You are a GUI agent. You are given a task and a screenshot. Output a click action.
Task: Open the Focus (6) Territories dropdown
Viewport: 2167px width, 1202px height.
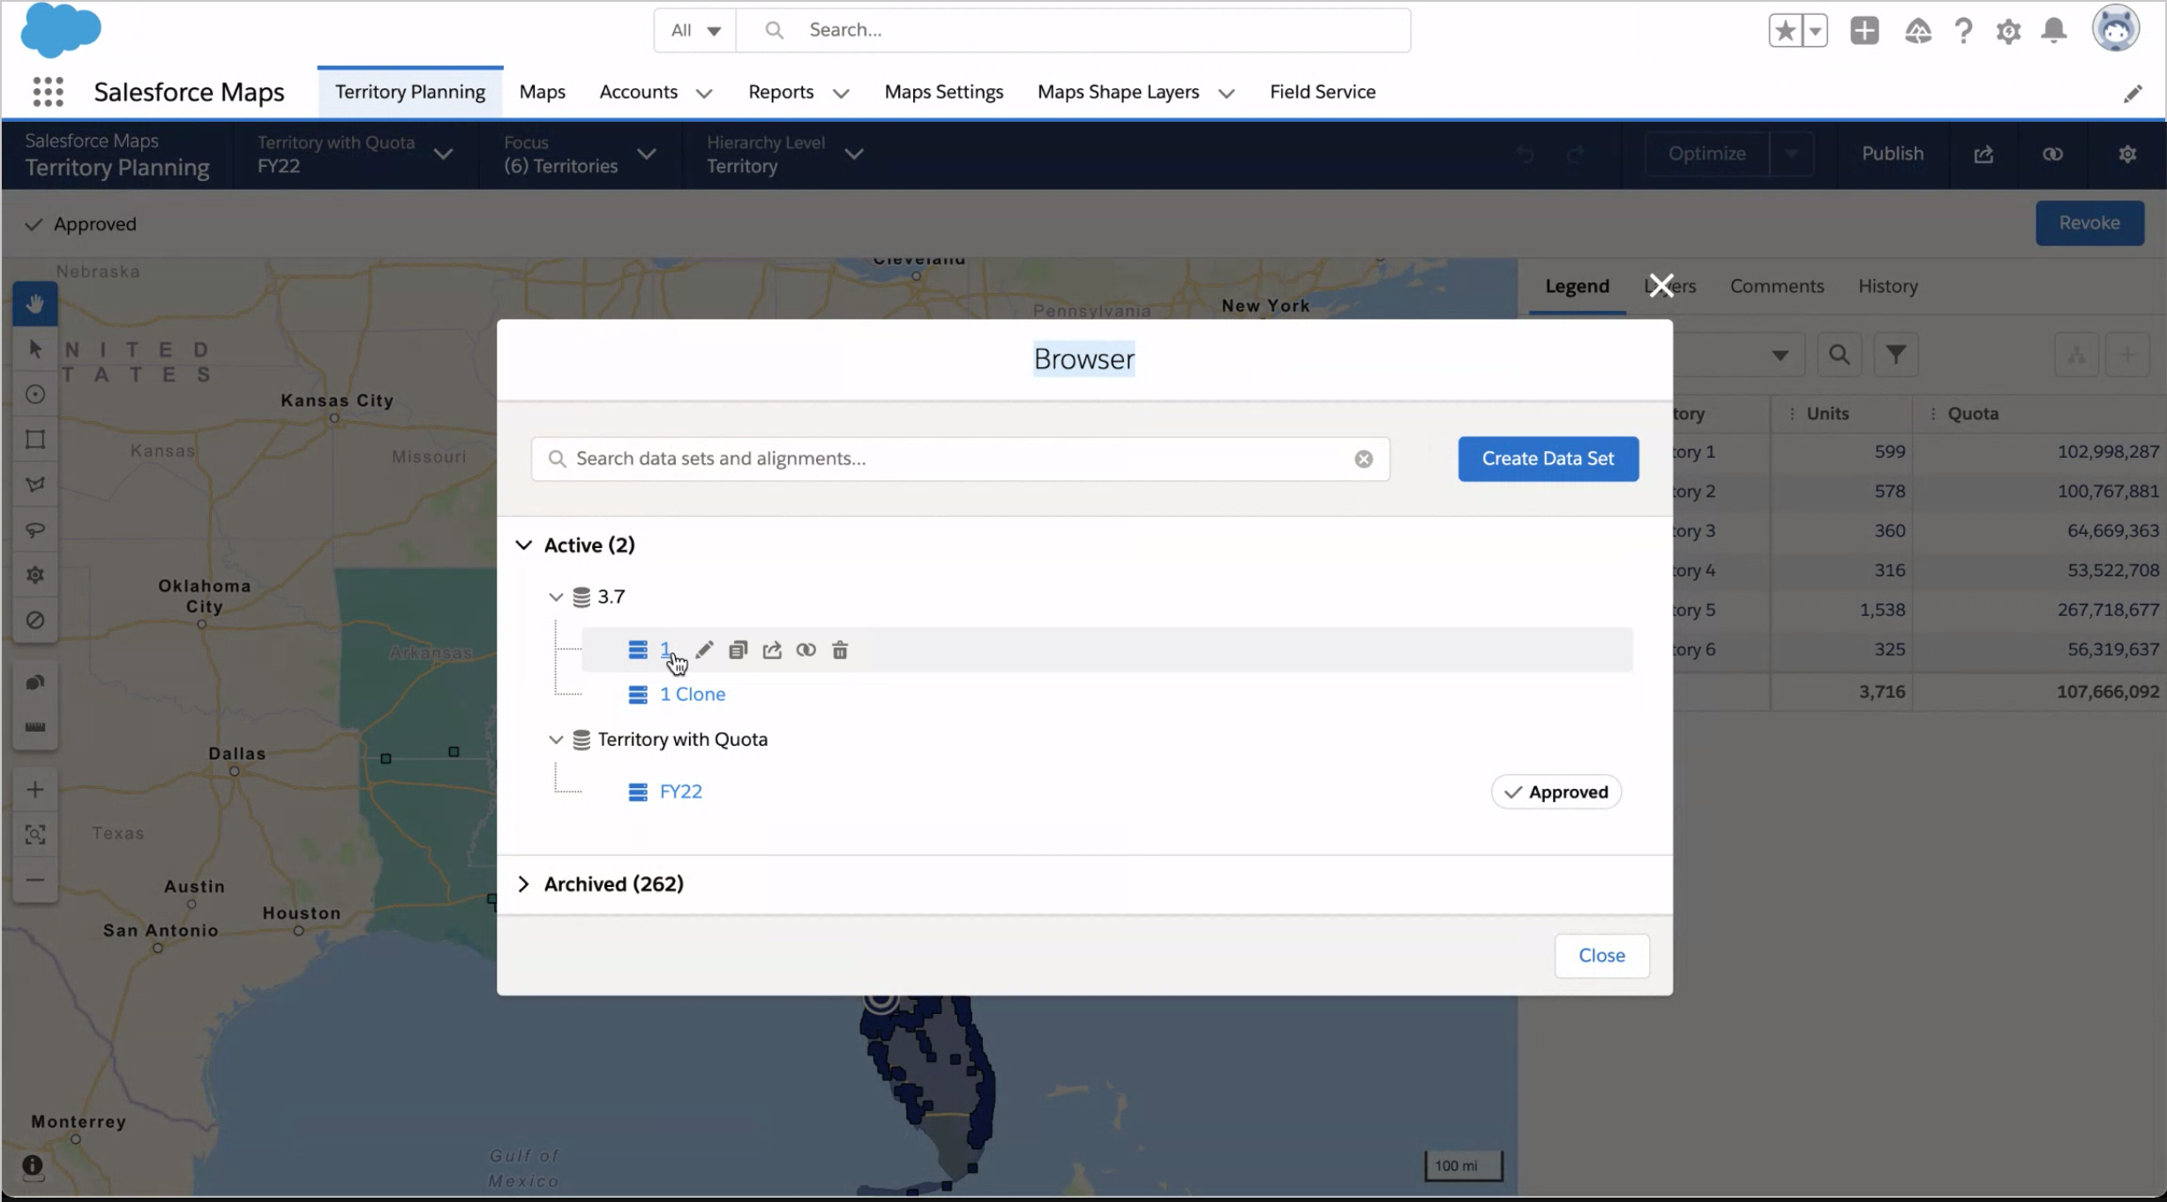(580, 154)
